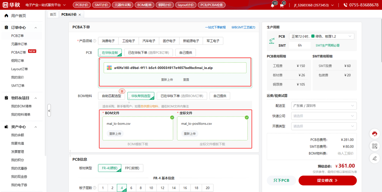Open the shopping cart icon
The height and width of the screenshot is (192, 382).
tap(281, 5)
